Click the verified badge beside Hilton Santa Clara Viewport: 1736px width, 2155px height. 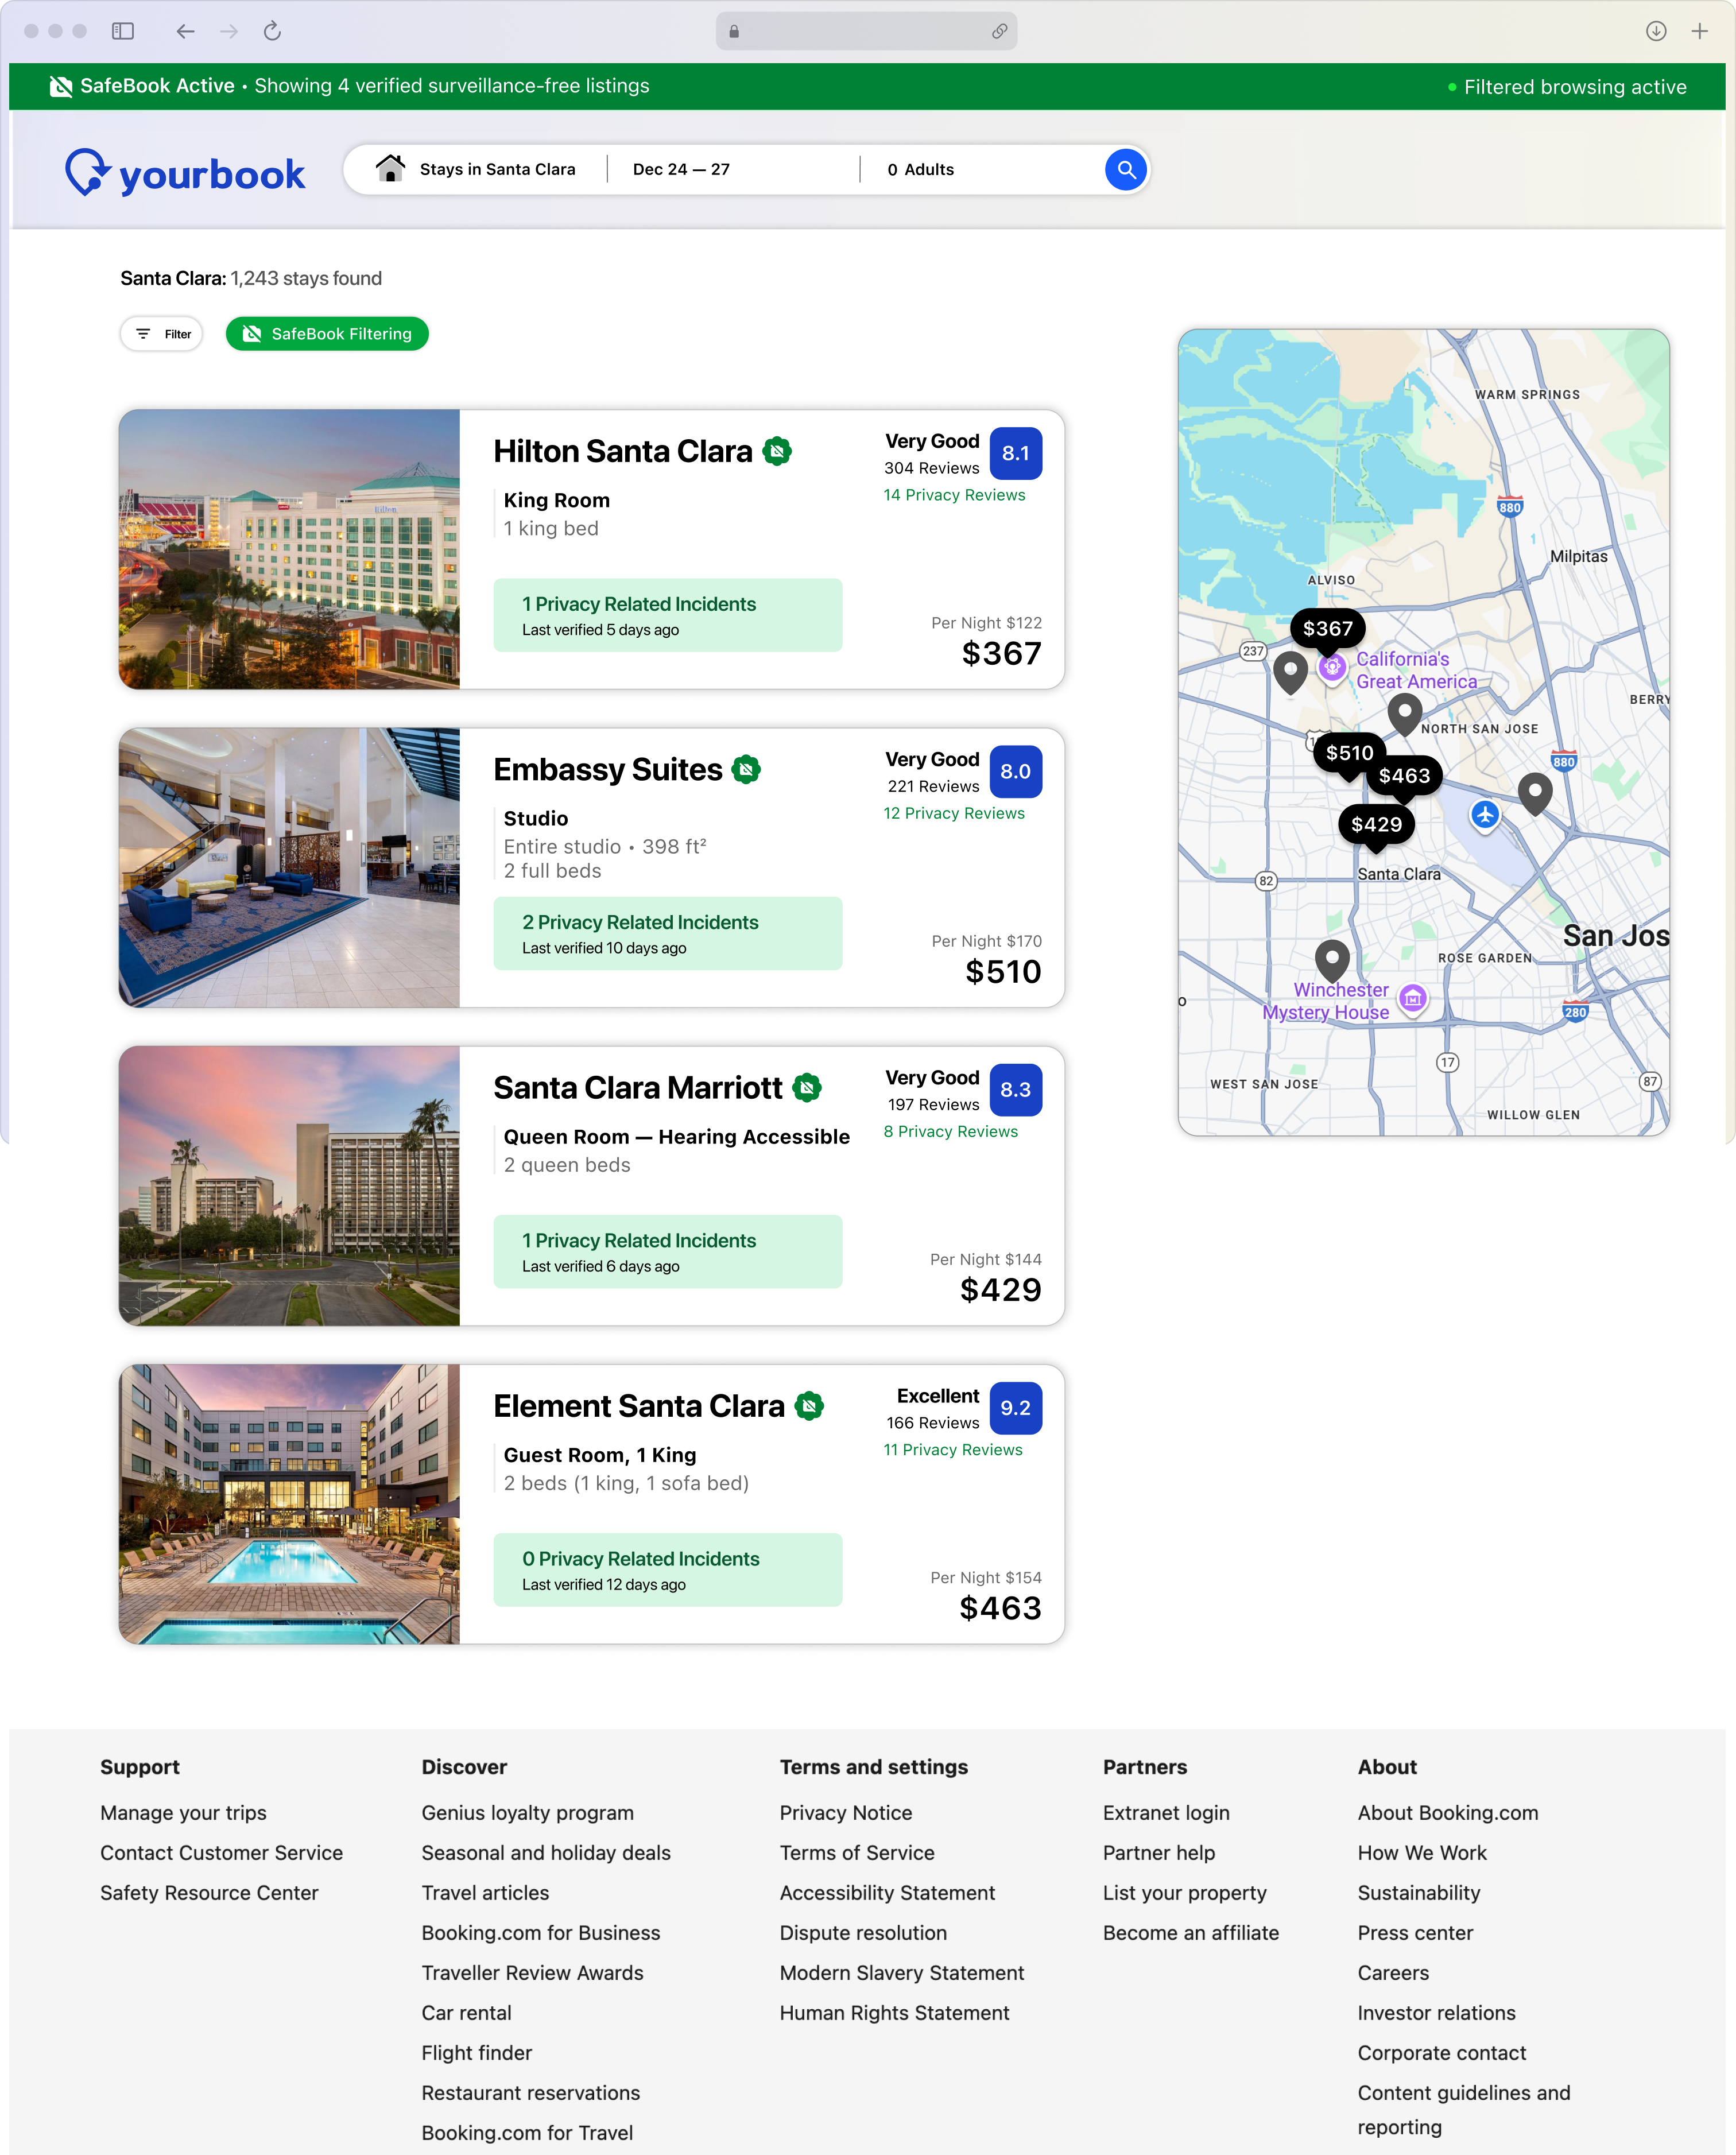777,452
